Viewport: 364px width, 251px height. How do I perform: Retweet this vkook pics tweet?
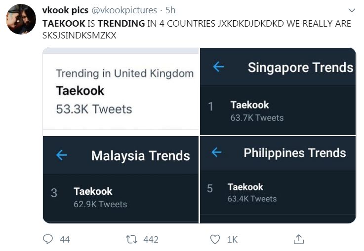[x=131, y=239]
